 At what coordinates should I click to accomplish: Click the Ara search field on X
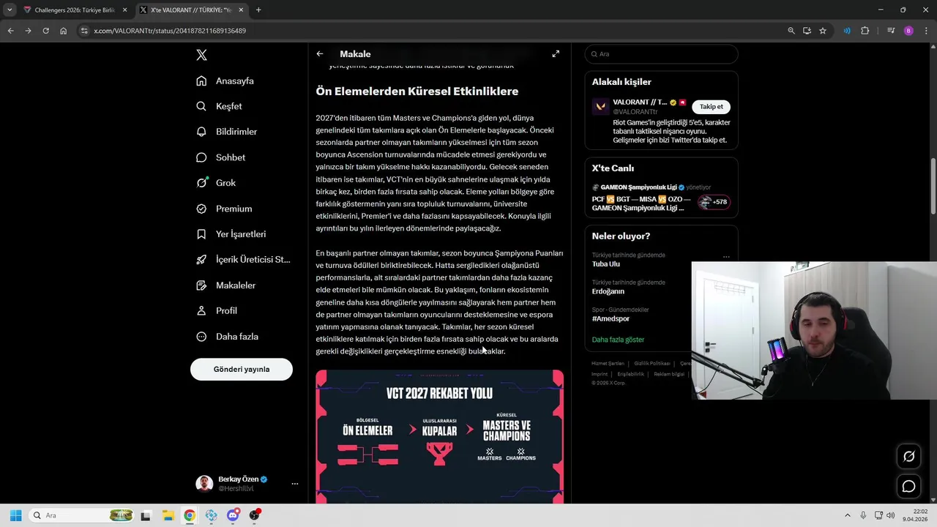661,54
